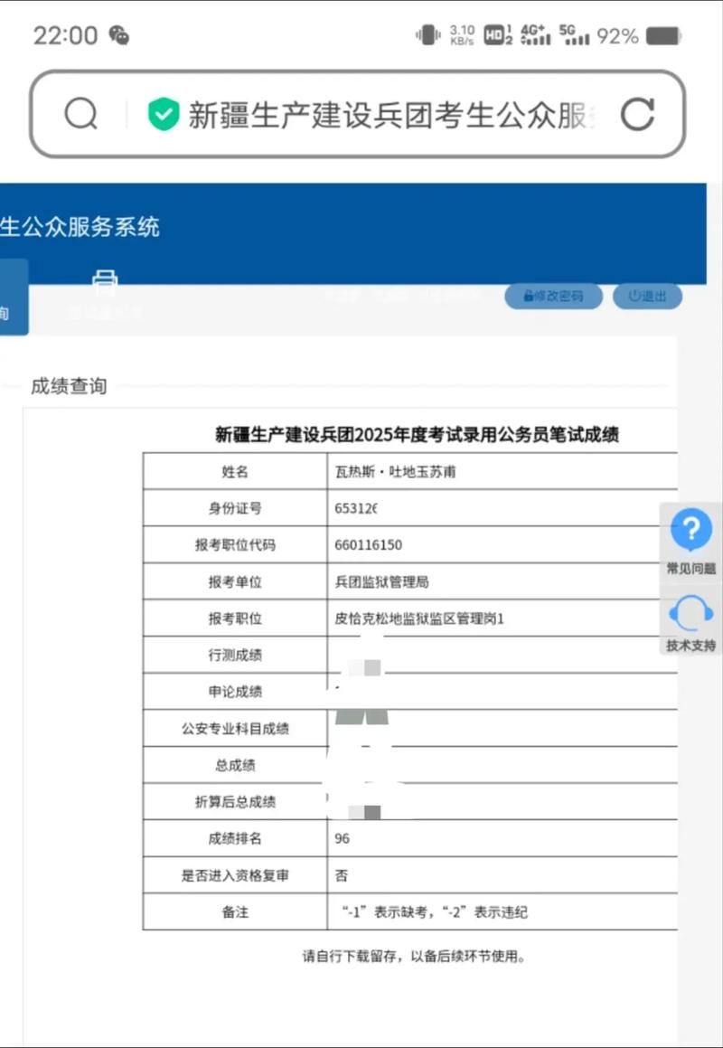Click the green verified shield icon
723x1048 pixels.
pos(164,114)
